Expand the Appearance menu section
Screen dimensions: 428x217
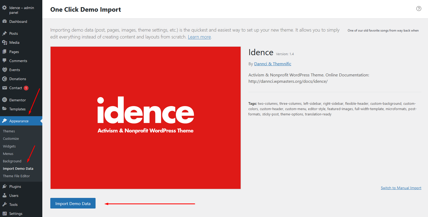[19, 121]
